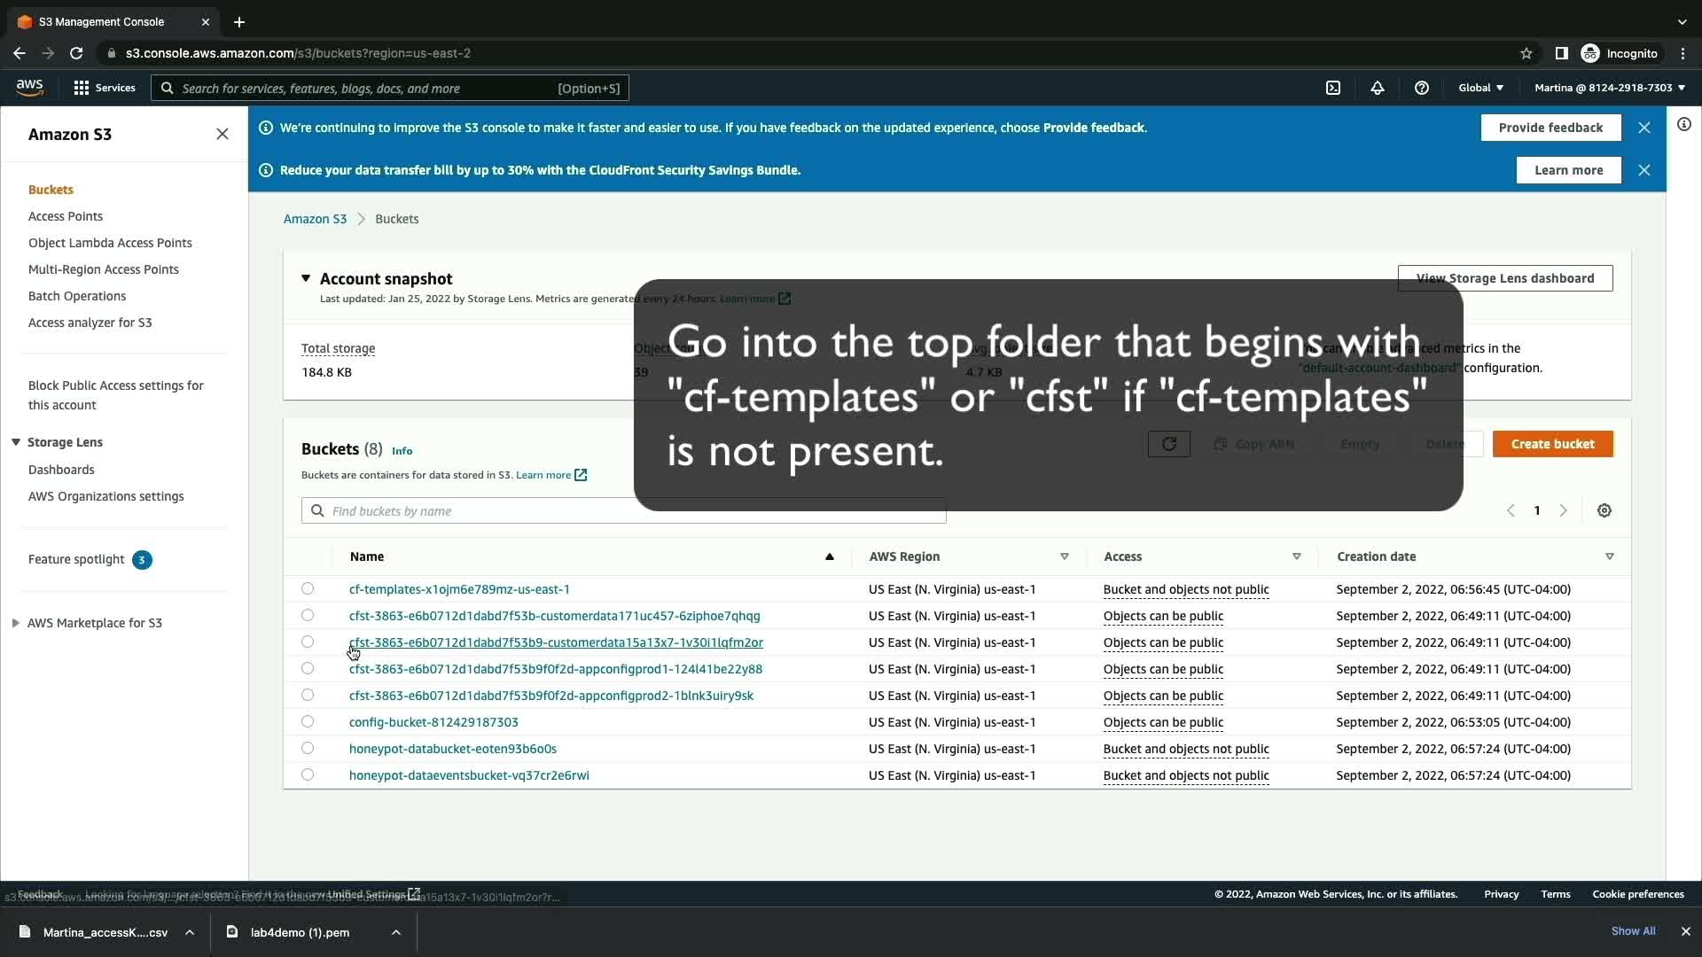Select config-bucket-812429187303 radio button
This screenshot has height=957, width=1702.
(x=308, y=721)
